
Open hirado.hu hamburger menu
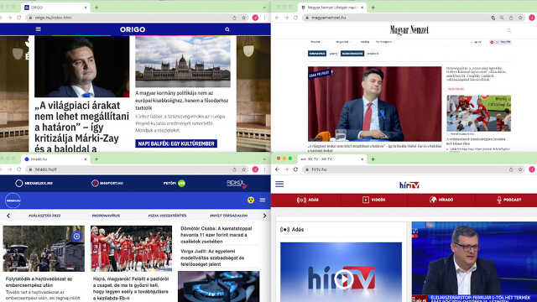(263, 200)
